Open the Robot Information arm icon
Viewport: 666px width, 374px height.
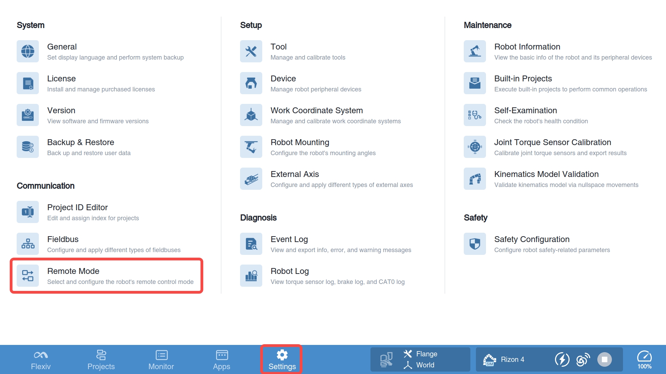point(475,51)
